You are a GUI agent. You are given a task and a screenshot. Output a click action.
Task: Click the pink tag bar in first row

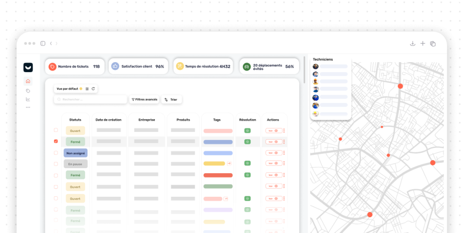218,131
